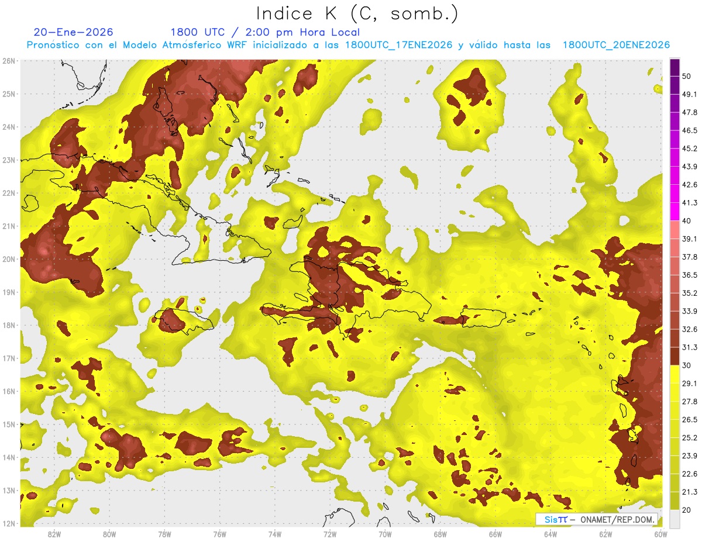Click the gray swatch at color scale bottom
The height and width of the screenshot is (542, 702).
coord(675,519)
